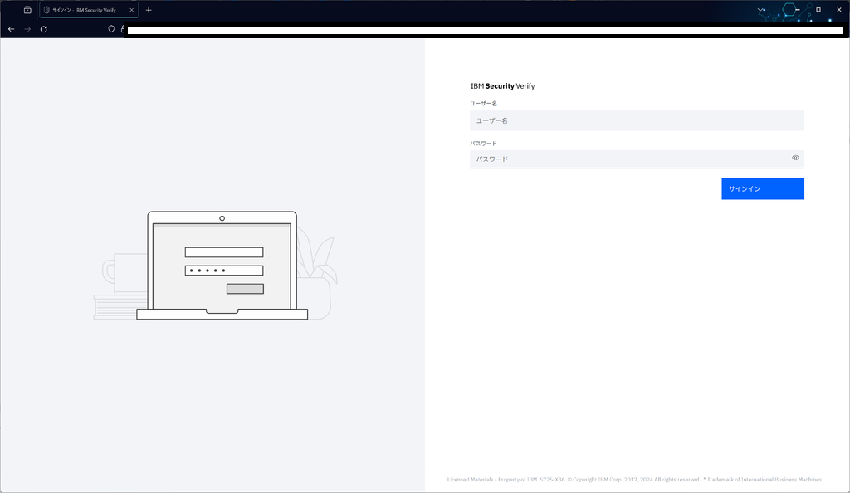Select the サインイン IBM Security Verify tab
The image size is (850, 493).
coord(87,10)
